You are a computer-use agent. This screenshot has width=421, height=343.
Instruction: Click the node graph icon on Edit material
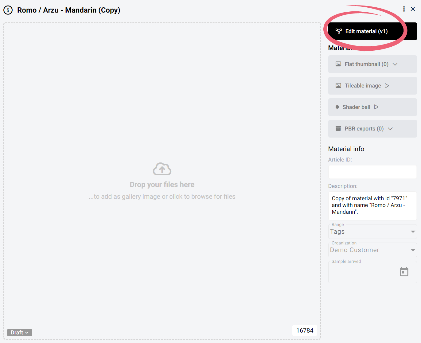(338, 31)
